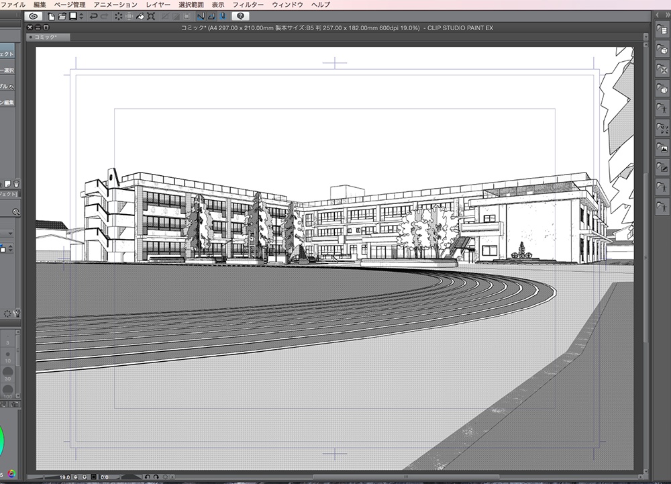Click the Deselect toolbar icon
This screenshot has height=484, width=671.
point(165,16)
